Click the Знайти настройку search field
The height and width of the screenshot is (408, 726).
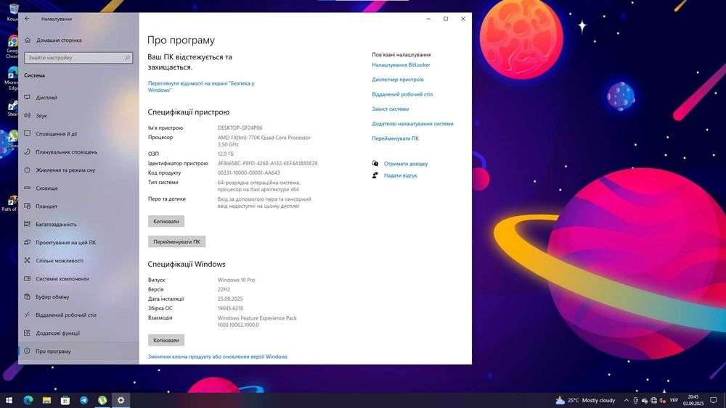(x=78, y=58)
